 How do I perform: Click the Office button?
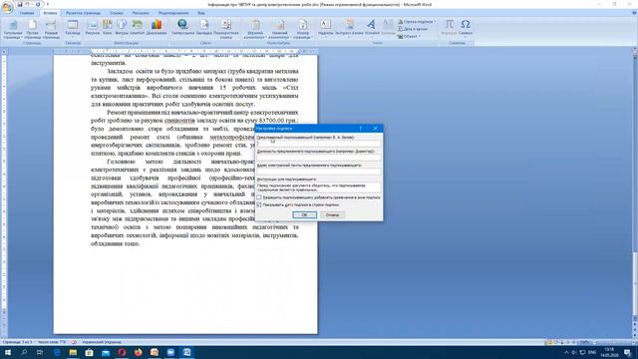(x=7, y=7)
